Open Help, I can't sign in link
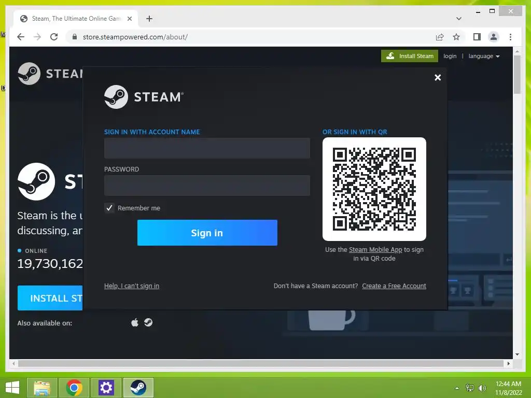 coord(132,286)
